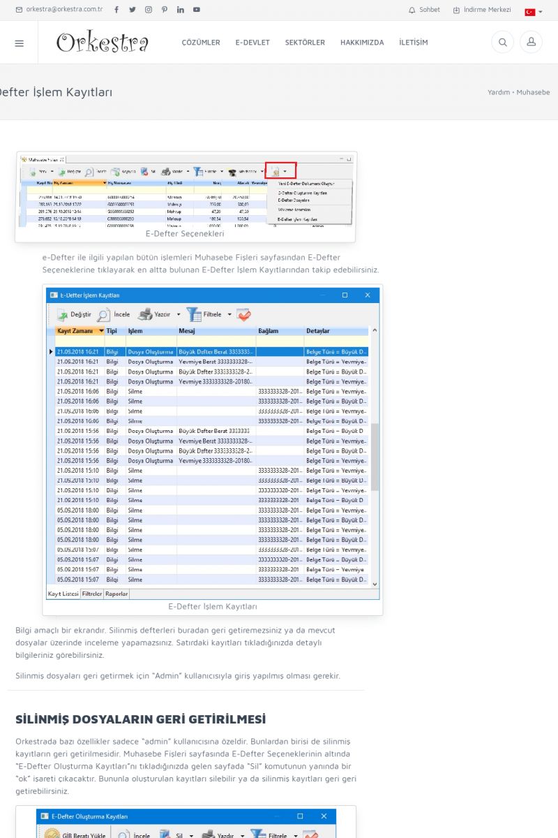Open the E-Defter İşlem Kayıtları screenshot
Viewport: 558px width, 838px height.
213,442
